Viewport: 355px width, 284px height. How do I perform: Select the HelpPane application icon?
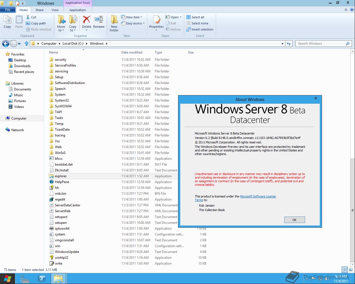point(51,182)
